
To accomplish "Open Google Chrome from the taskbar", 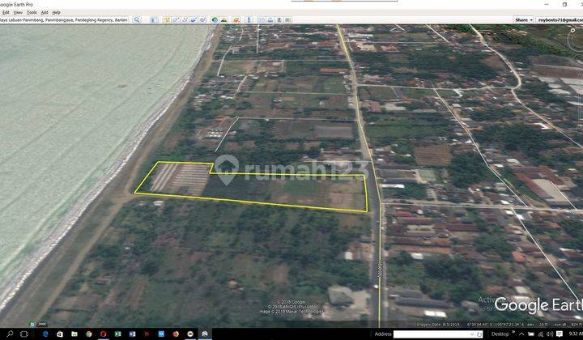I will 89,334.
